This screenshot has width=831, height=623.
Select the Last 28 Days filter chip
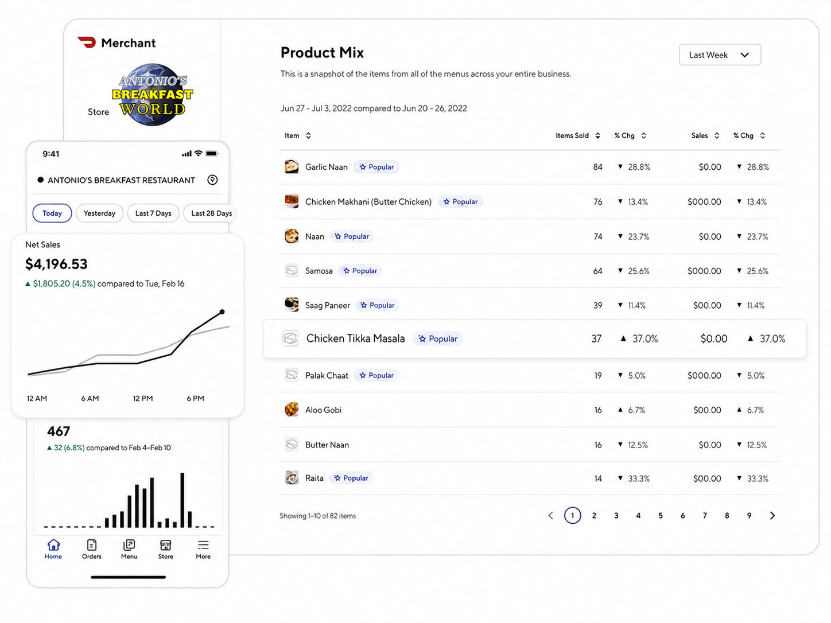[x=210, y=213]
